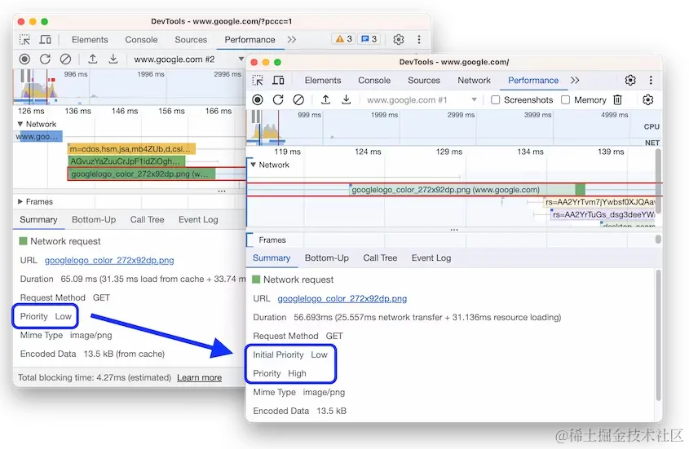Show more tabs chevron in front window

coord(575,80)
